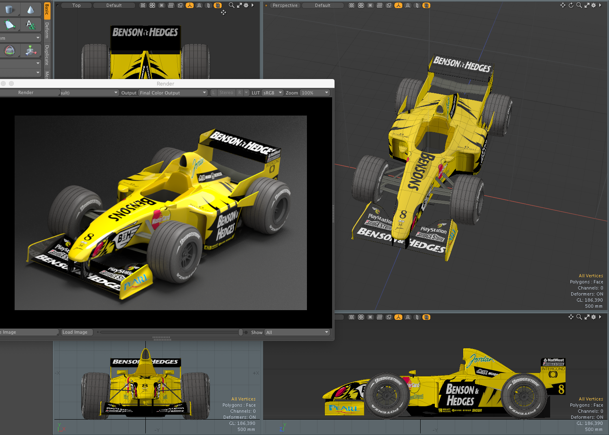Open Perspective viewport settings gear
Viewport: 609px width, 435px height.
(594, 5)
